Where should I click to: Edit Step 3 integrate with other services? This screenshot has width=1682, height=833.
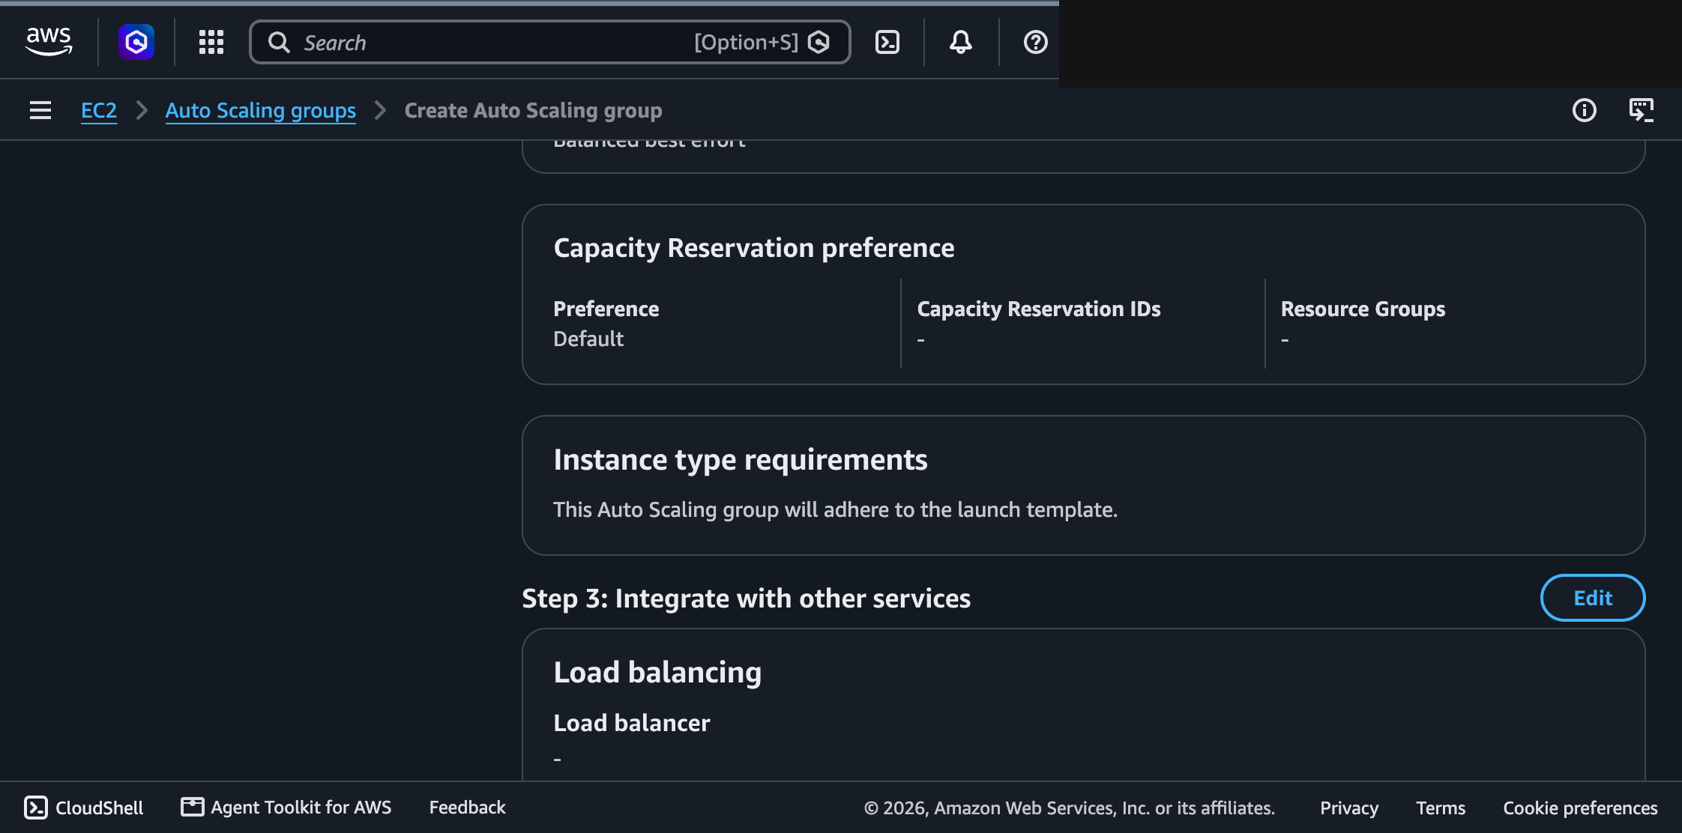1593,598
